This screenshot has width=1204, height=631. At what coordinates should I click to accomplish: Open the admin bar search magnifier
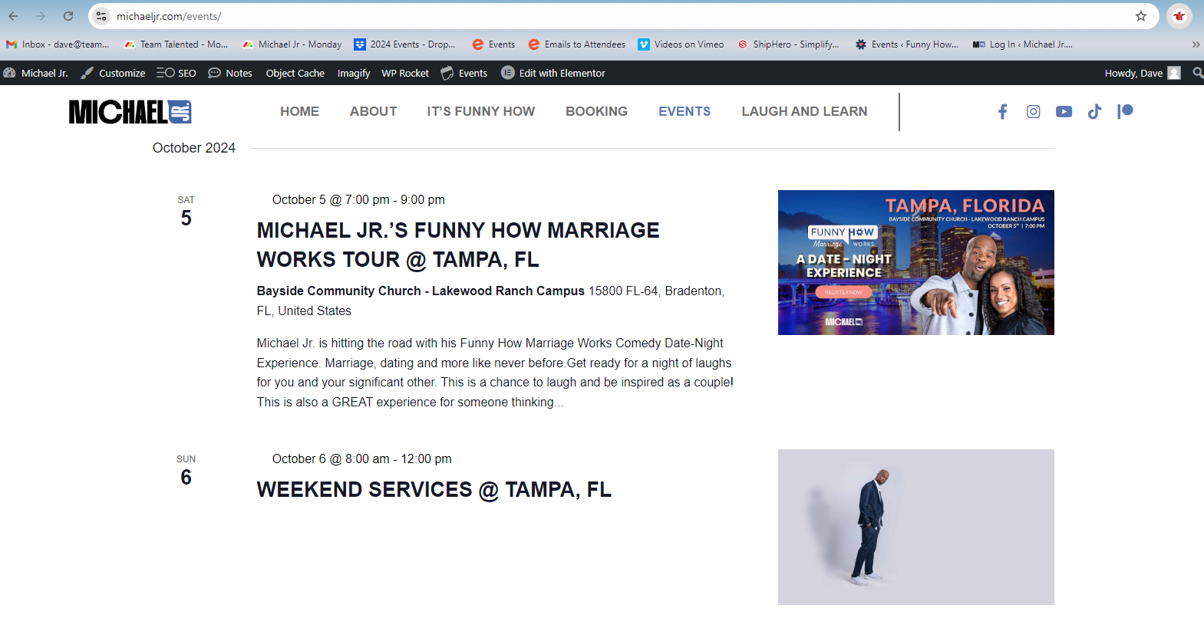point(1198,73)
